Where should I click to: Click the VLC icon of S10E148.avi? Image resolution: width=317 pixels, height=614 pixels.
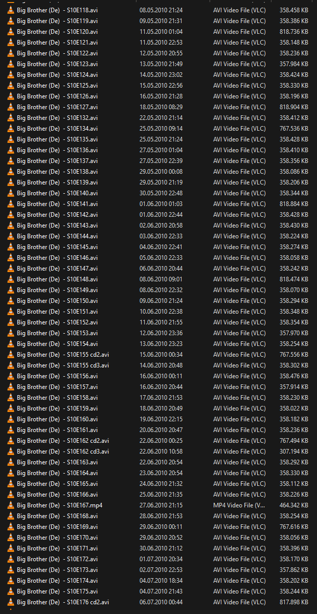[11, 279]
